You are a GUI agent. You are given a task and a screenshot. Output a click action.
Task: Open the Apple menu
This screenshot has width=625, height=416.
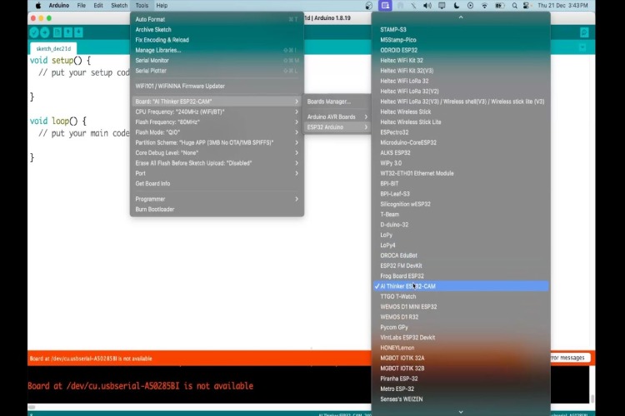click(x=38, y=6)
